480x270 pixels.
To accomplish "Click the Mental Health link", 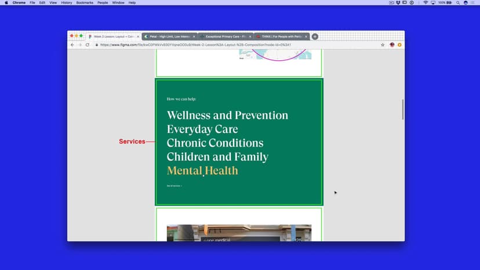I will 202,171.
